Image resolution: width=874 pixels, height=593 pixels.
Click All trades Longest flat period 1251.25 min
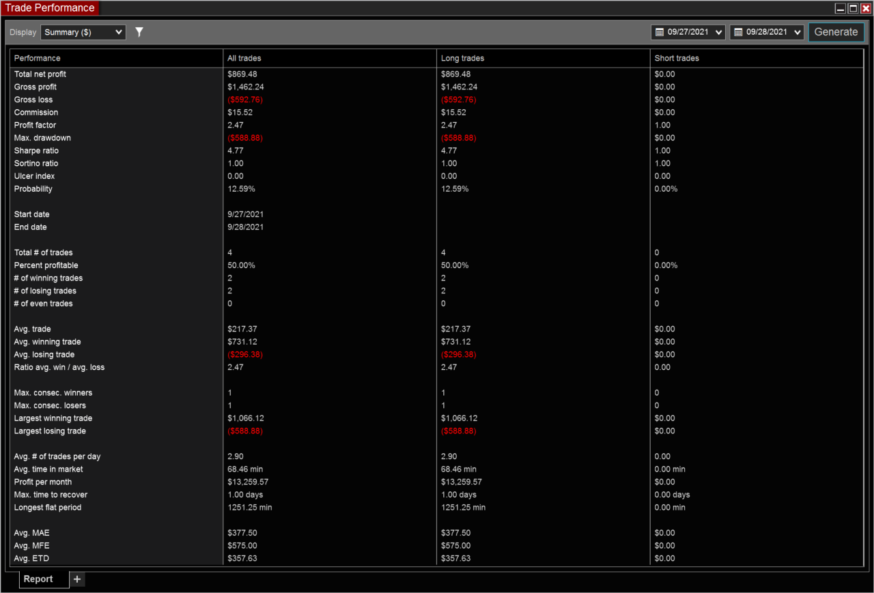250,507
